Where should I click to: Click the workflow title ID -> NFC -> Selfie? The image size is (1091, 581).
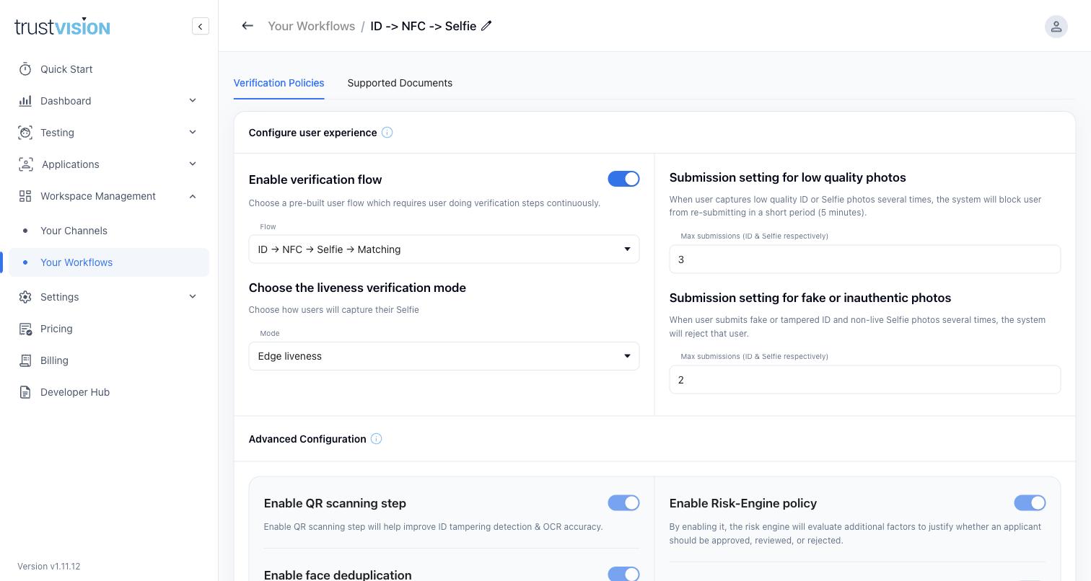[x=424, y=26]
